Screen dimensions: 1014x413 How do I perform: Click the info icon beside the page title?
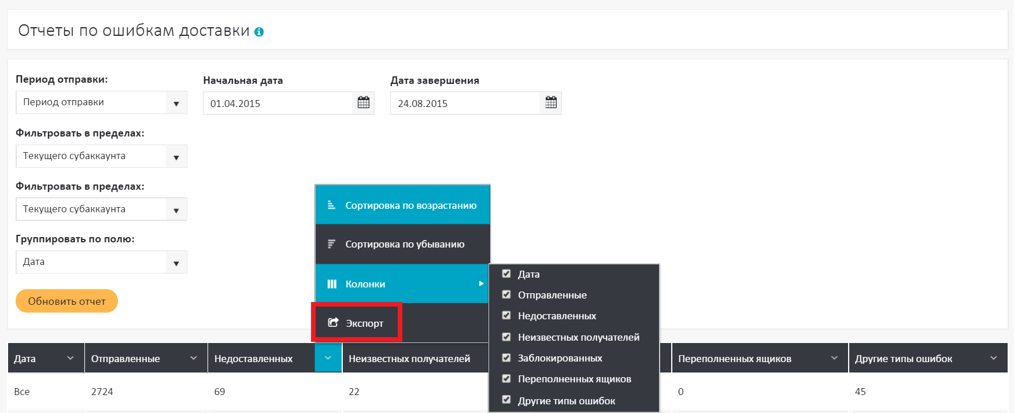259,32
